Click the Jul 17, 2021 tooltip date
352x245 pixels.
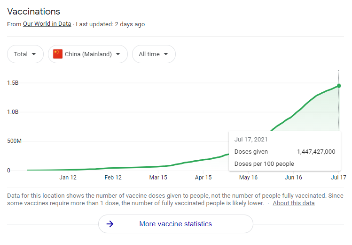[251, 139]
